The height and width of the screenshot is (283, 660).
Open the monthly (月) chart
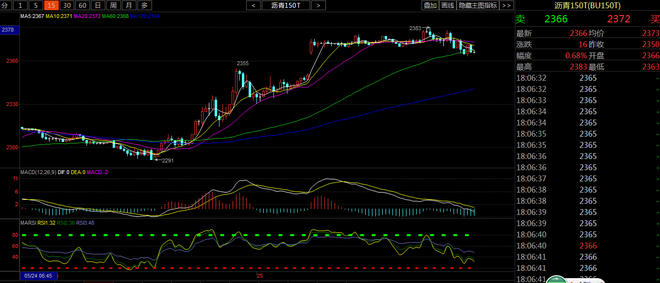(x=128, y=5)
